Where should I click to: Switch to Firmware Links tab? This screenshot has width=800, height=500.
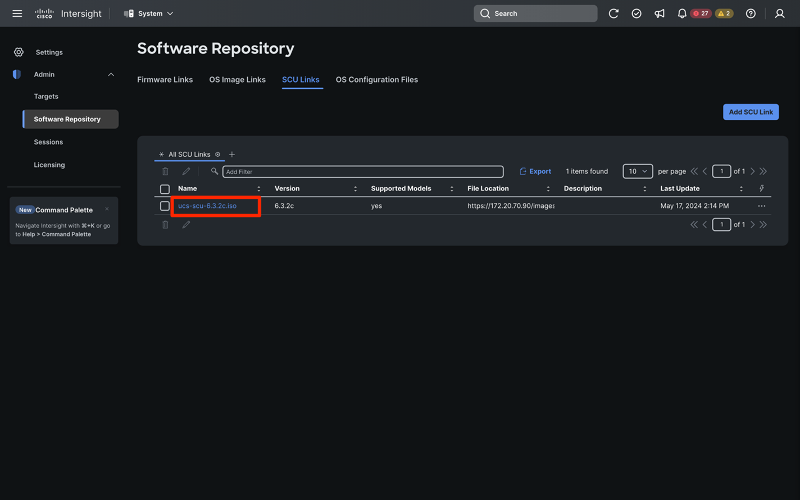(x=165, y=80)
